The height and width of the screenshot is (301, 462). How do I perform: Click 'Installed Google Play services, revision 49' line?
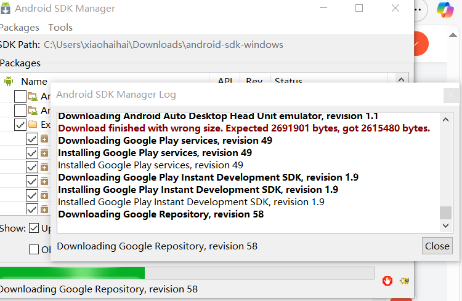coord(150,165)
